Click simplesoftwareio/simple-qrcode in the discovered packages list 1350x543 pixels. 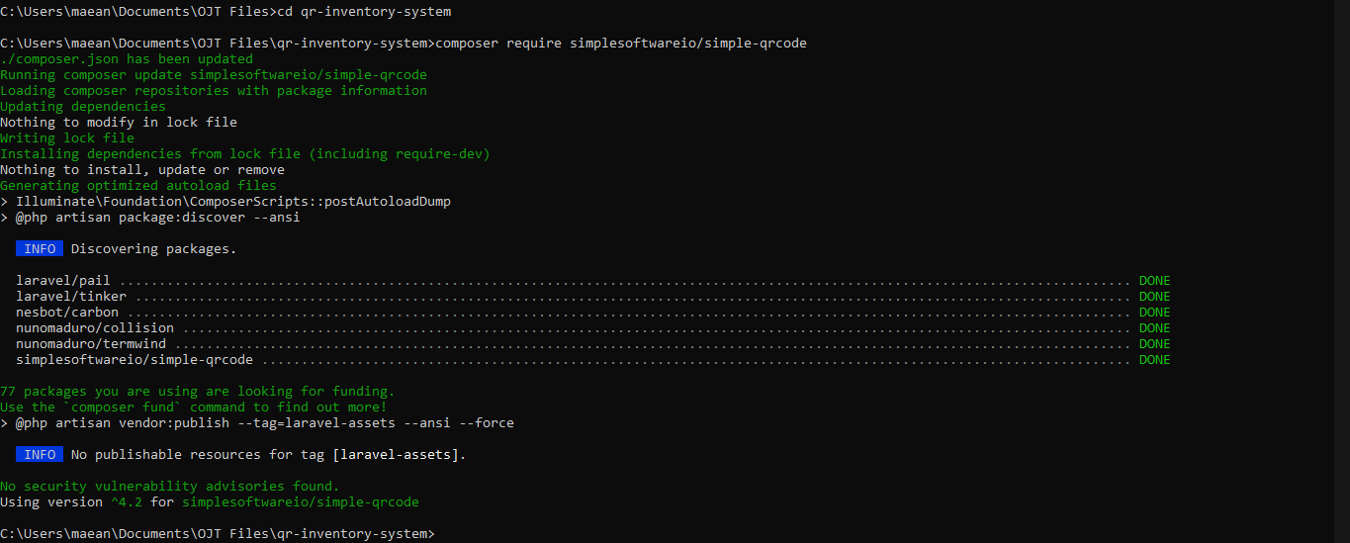(135, 359)
